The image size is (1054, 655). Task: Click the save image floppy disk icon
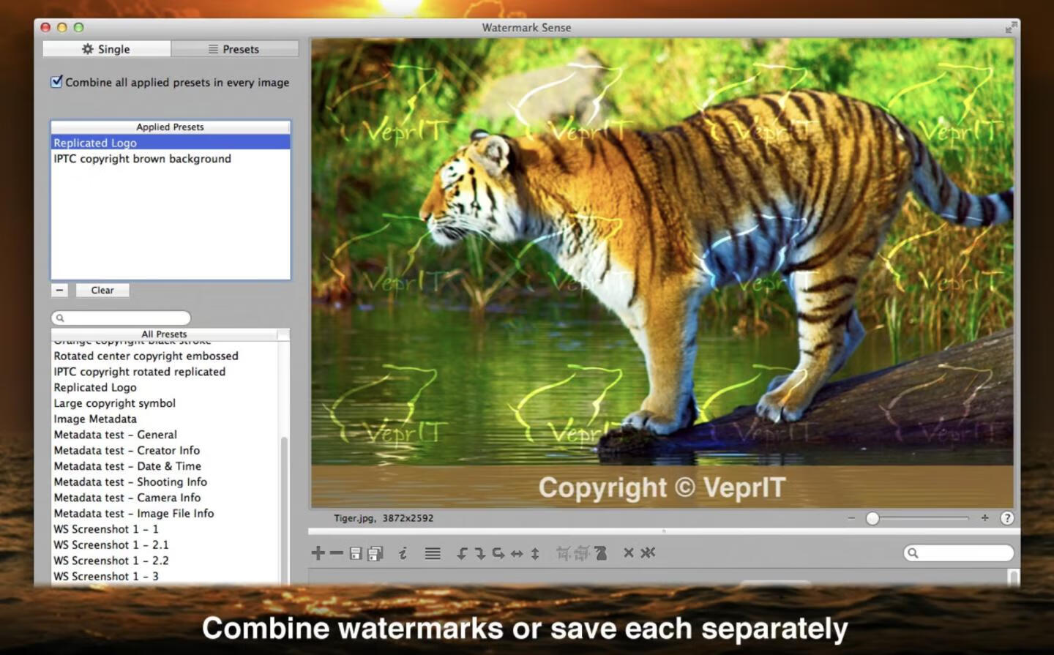click(356, 553)
